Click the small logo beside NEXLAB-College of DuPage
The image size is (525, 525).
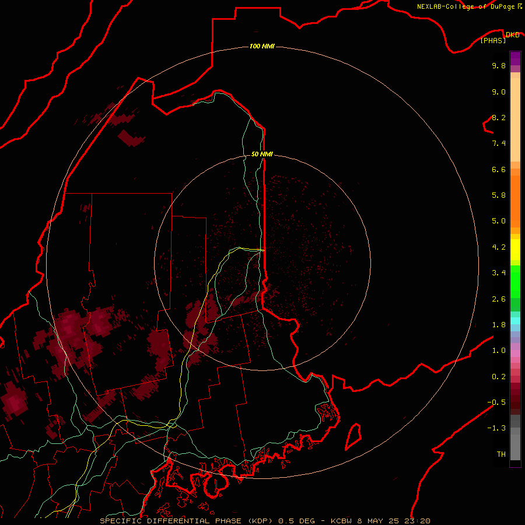pyautogui.click(x=520, y=6)
